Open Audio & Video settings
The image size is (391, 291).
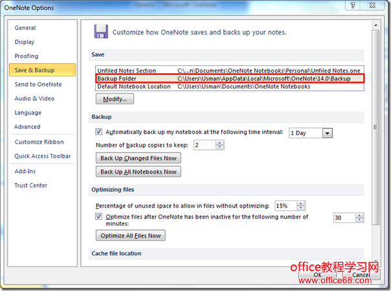point(34,98)
